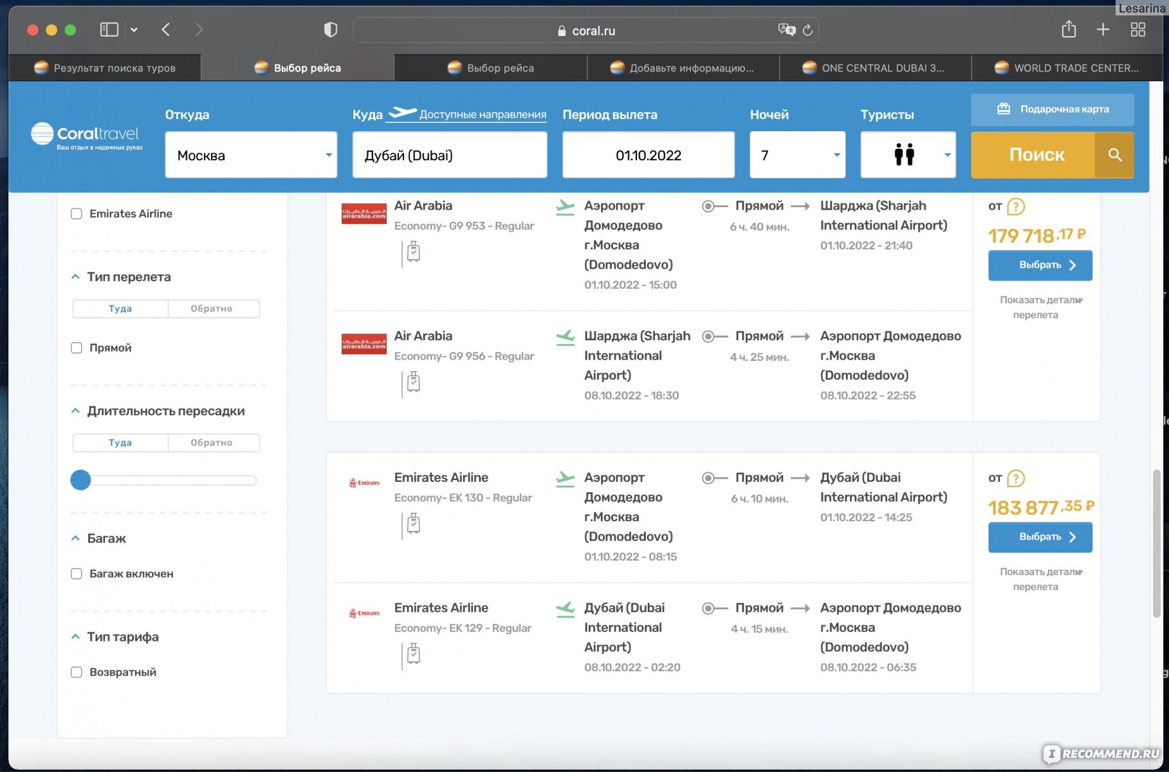Click Выбрать for the Air Arabia offer

tap(1040, 265)
